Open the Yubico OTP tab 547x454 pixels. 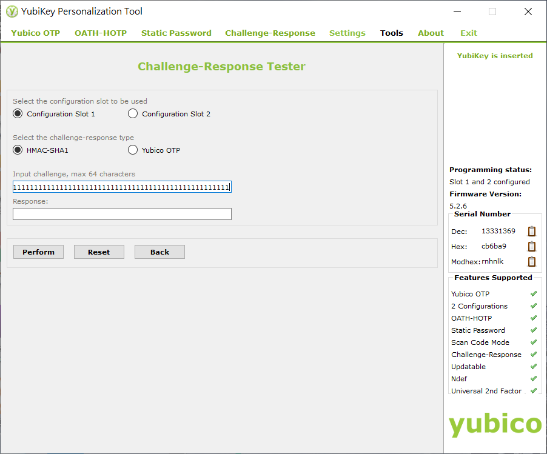coord(36,33)
